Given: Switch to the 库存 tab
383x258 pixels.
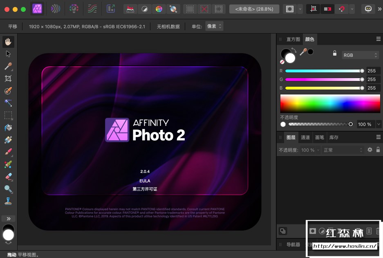Looking at the screenshot, I should click(x=334, y=137).
